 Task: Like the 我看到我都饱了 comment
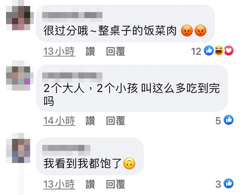[x=90, y=184]
